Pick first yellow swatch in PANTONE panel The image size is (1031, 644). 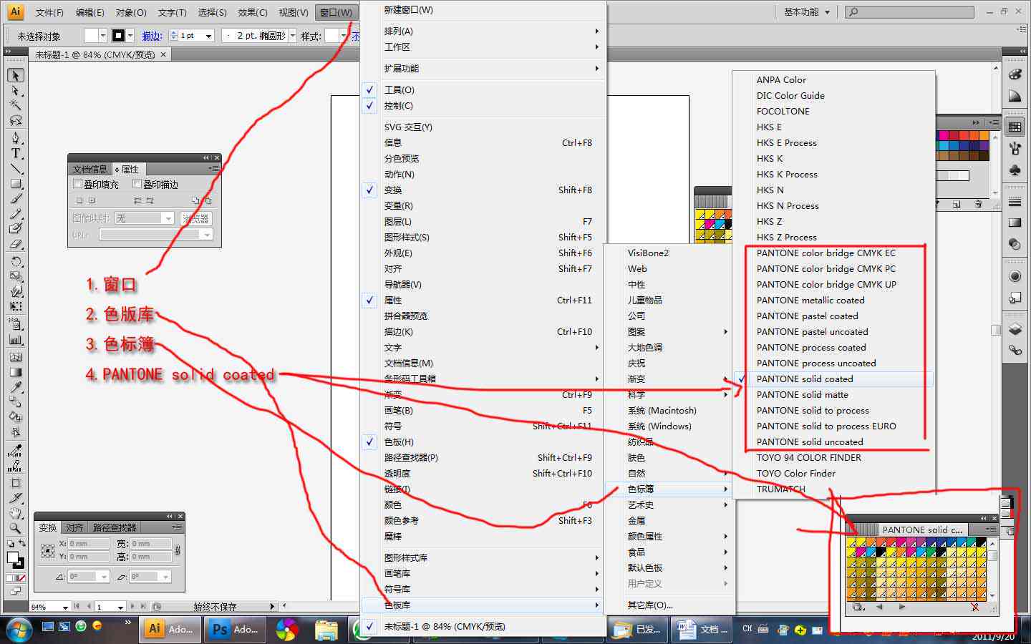851,542
